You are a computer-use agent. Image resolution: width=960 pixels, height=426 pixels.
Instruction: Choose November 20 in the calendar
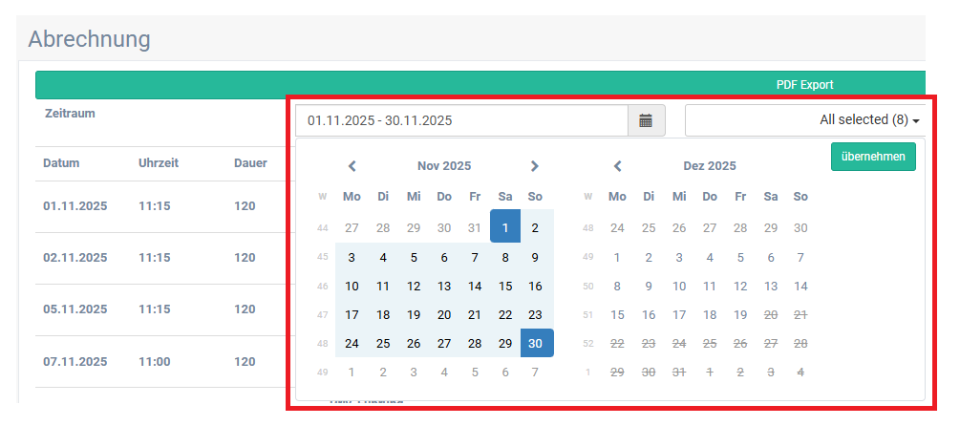point(444,314)
